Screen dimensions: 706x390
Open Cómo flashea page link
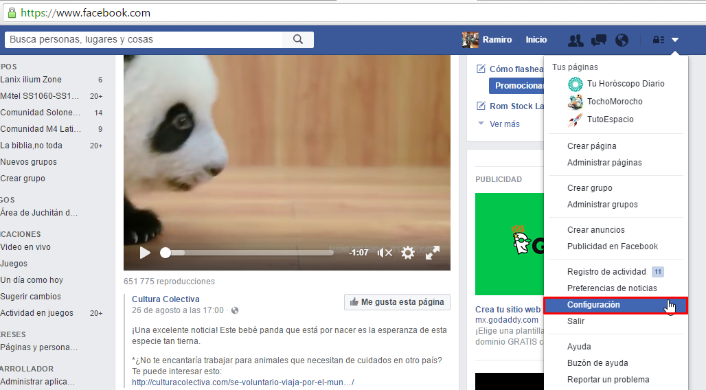tap(516, 69)
